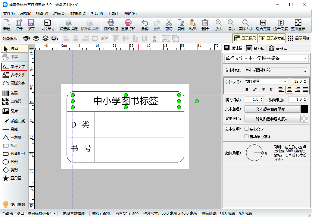Delete object with 删除 trash icon
Viewport: 312px width, 218px height.
[205, 25]
